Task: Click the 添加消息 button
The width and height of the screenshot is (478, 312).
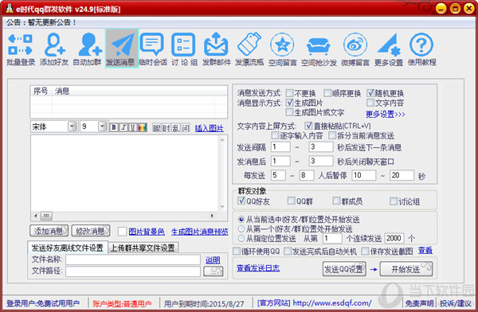Action: [49, 231]
